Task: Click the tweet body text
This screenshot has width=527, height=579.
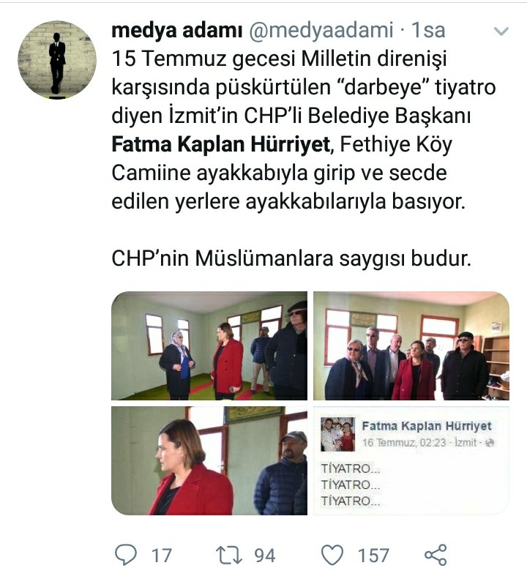Action: pos(303,158)
